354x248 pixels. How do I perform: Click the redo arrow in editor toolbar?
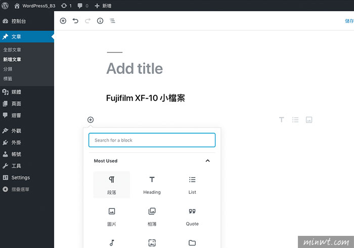tap(87, 21)
